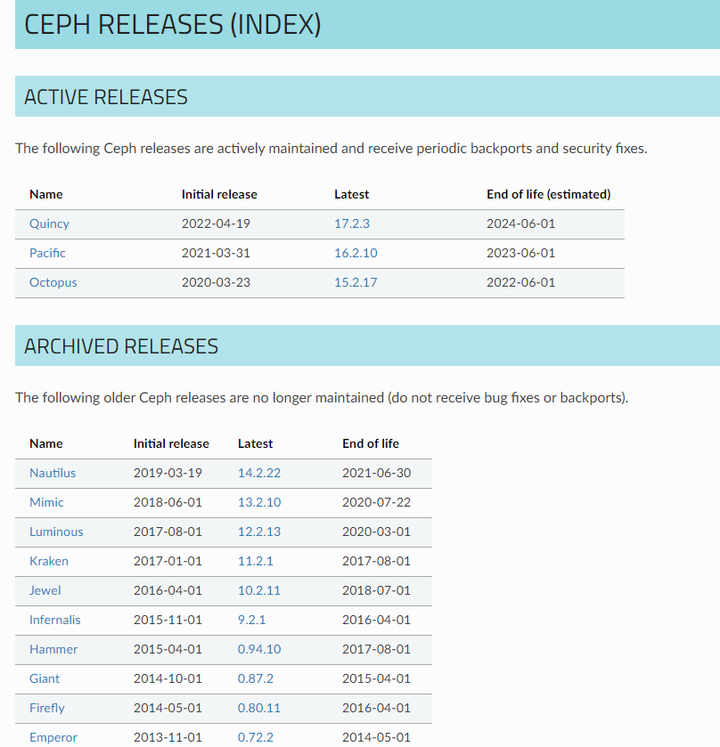Open the Hammer release link
Viewport: 720px width, 747px height.
point(53,649)
